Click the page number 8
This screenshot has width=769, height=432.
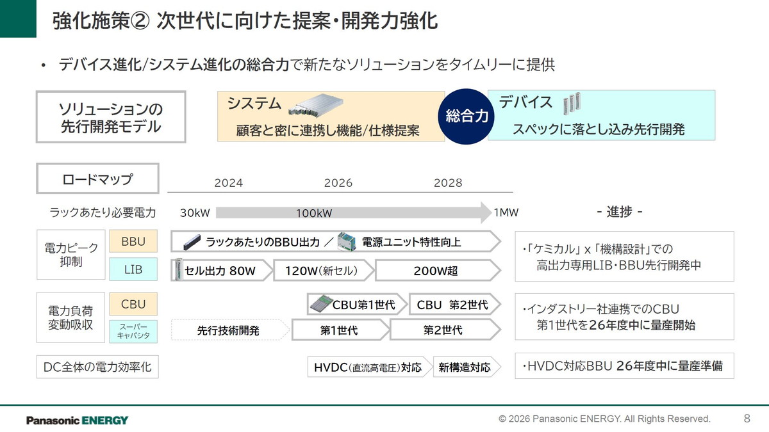pos(747,419)
